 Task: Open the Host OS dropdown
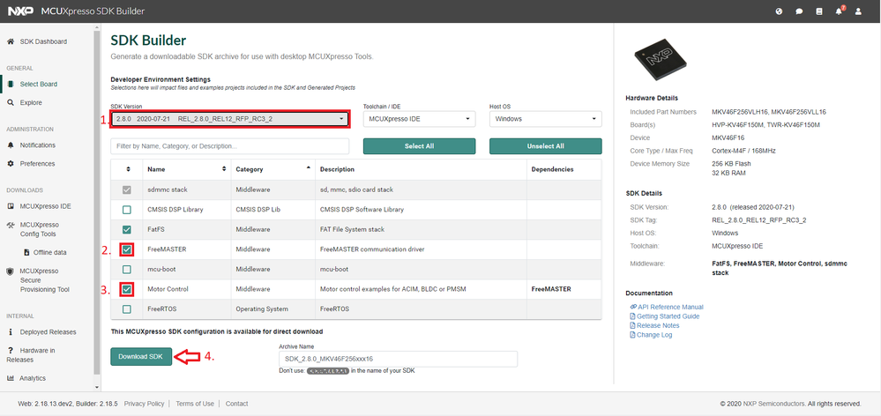pos(546,119)
